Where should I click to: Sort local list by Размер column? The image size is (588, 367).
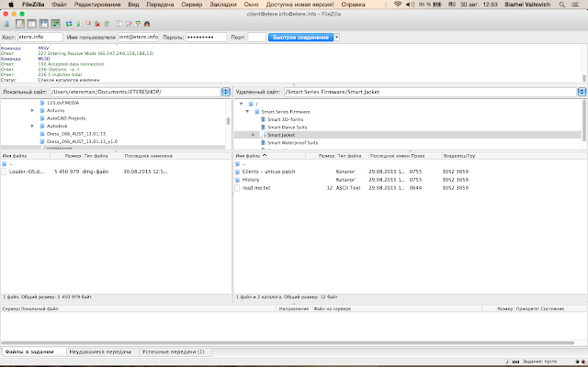(66, 156)
